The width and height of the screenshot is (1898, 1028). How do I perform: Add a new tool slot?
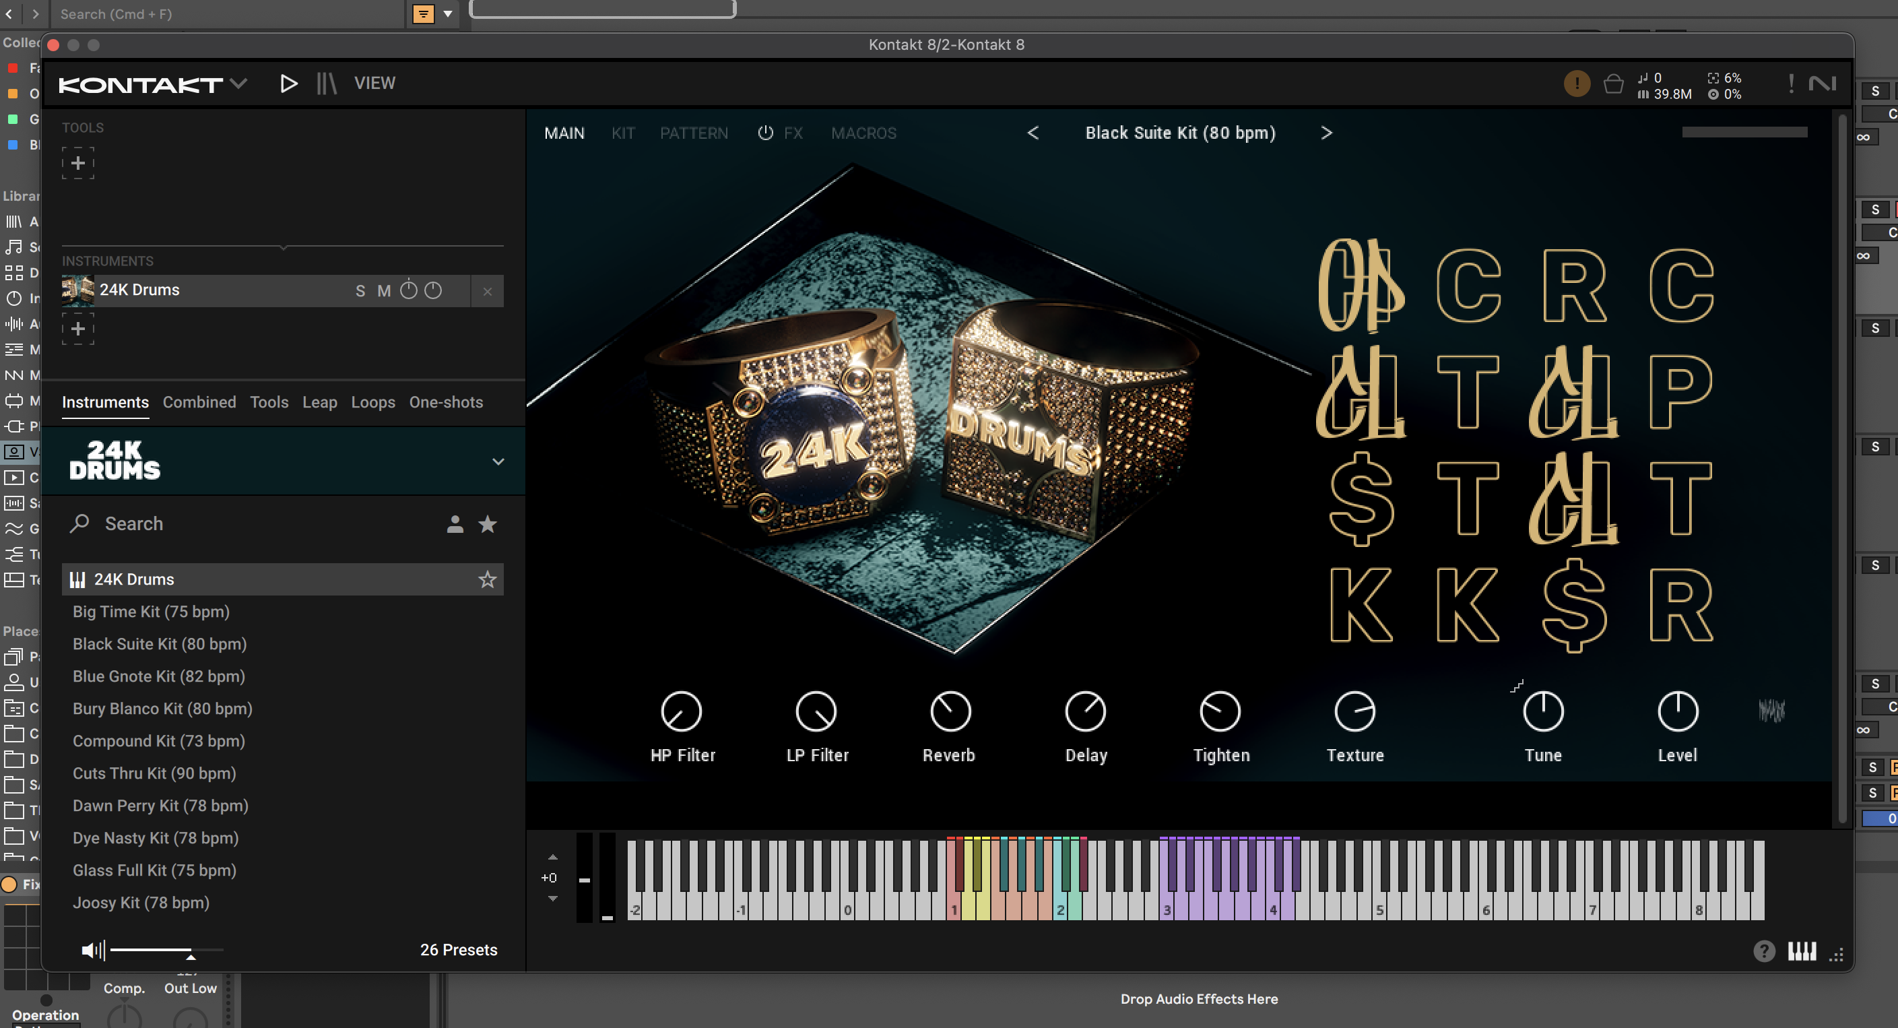tap(78, 163)
